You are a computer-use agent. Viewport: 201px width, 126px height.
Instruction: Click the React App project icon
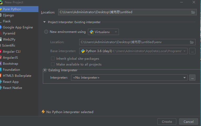point(1,82)
